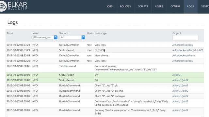Screen dimensions: 209x117
Task: Click the User column header
Action: 90,33
